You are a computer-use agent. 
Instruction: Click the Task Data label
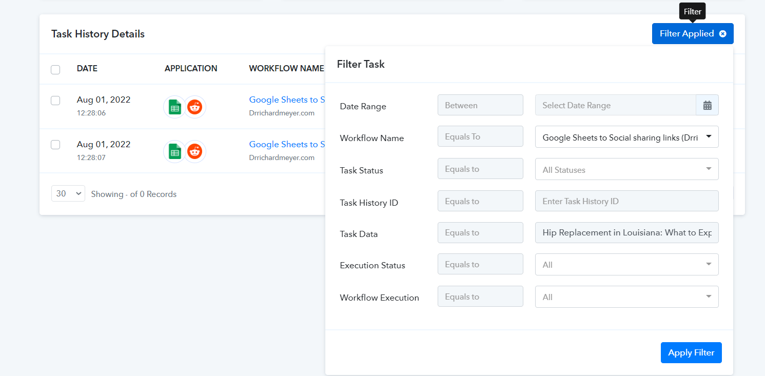point(359,234)
